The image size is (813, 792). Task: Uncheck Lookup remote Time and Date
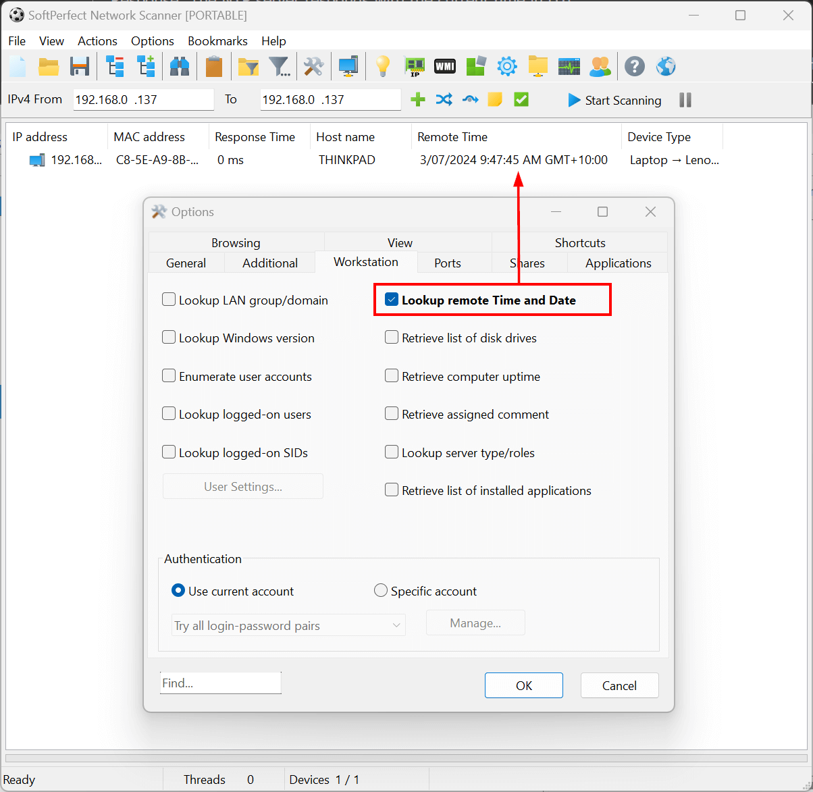pyautogui.click(x=392, y=300)
